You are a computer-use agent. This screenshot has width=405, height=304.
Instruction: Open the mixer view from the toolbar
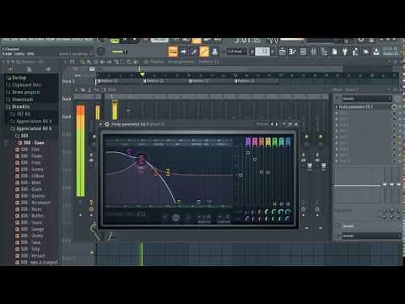(314, 52)
